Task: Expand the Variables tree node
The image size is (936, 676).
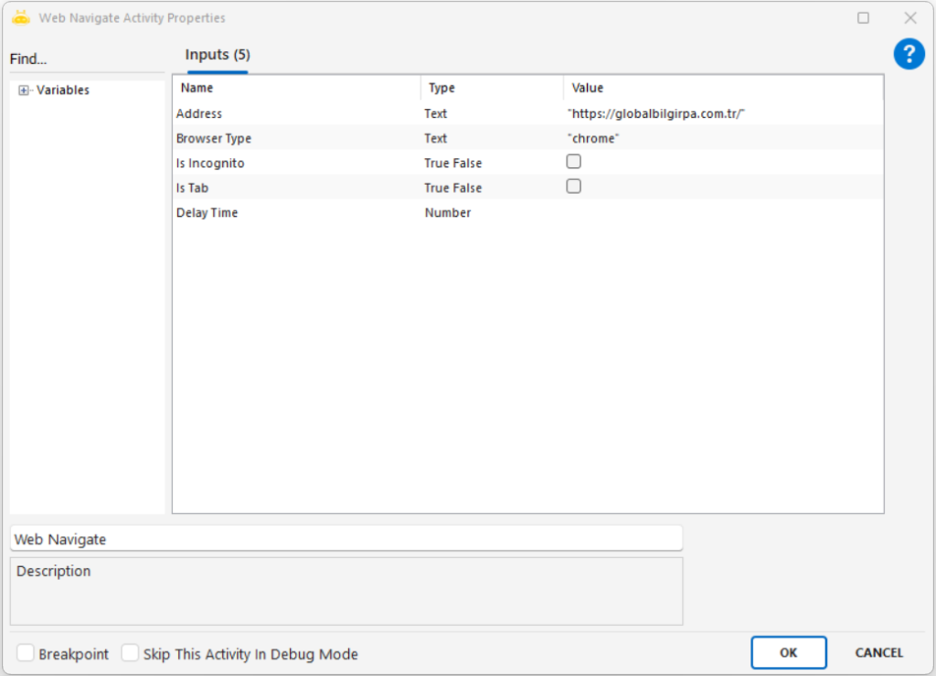Action: pos(24,91)
